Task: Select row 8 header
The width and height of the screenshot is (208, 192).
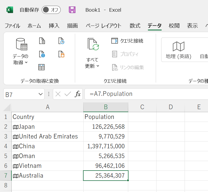Action: click(6, 185)
